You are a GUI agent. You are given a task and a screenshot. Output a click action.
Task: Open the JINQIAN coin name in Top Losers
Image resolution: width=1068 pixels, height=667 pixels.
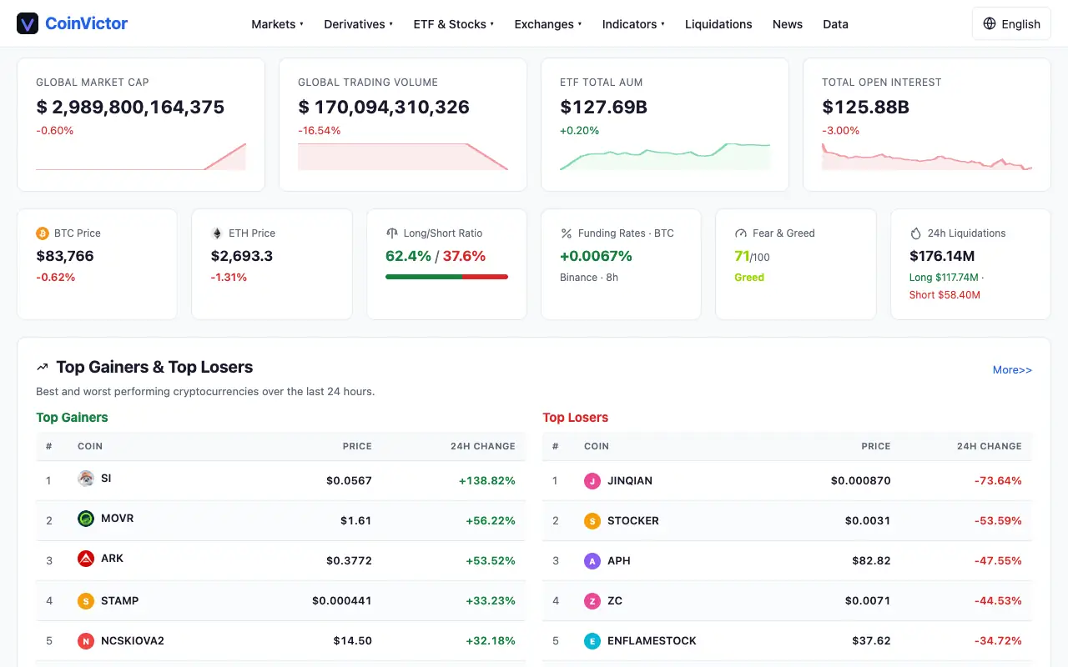(630, 481)
